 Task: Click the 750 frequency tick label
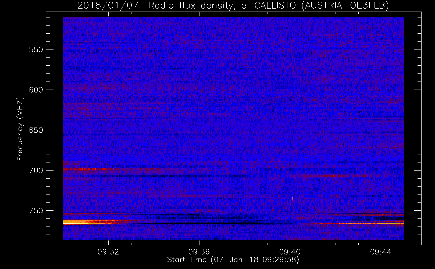36,211
